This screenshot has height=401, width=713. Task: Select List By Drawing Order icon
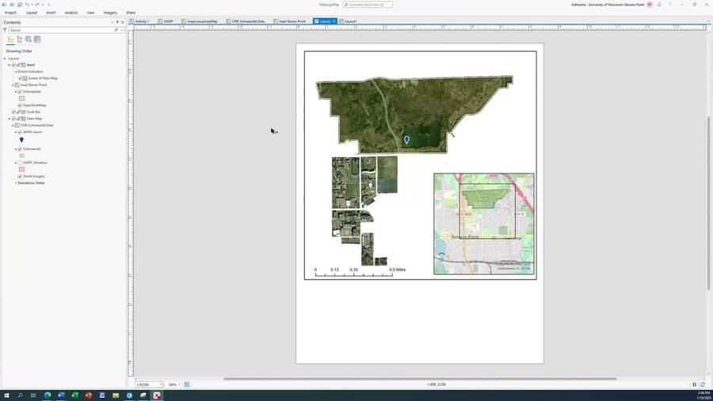(x=11, y=40)
